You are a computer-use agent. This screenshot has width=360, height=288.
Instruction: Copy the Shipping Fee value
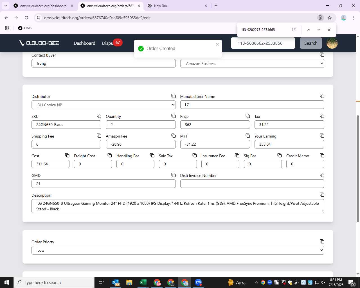[99, 136]
